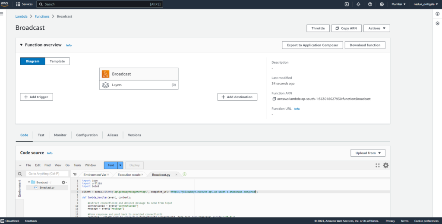Screen dimensions: 442x224
Task: Click the Layers stack icon in the diagram
Action: coord(105,85)
